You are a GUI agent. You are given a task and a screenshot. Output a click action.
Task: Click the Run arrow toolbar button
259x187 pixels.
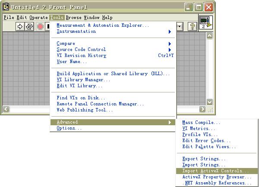click(x=20, y=27)
